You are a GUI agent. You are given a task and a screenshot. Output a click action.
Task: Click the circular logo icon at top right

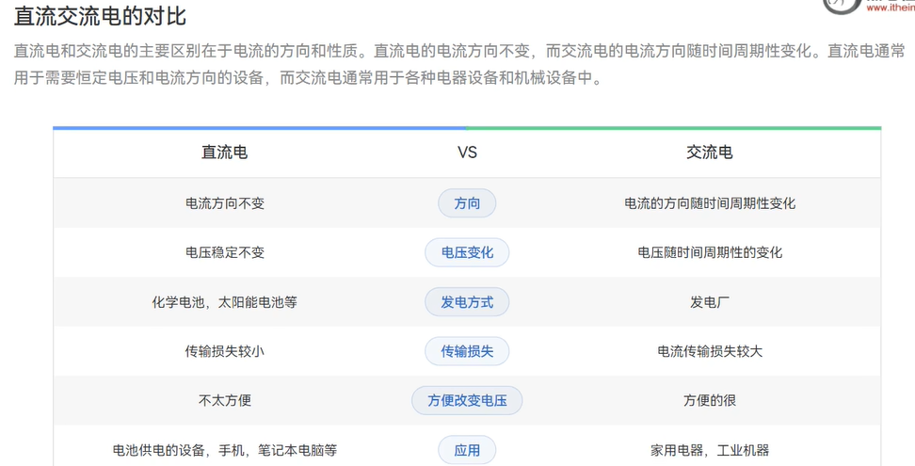point(842,5)
